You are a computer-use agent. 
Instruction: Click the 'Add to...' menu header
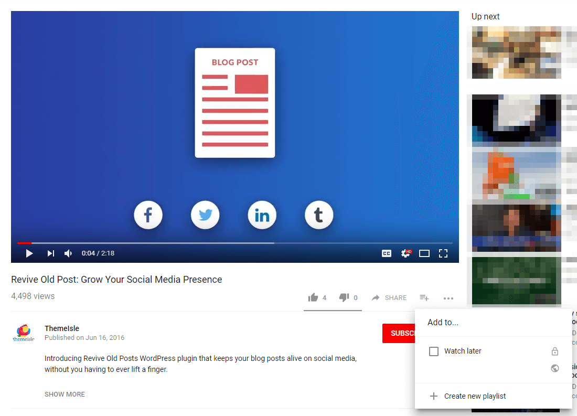[443, 323]
